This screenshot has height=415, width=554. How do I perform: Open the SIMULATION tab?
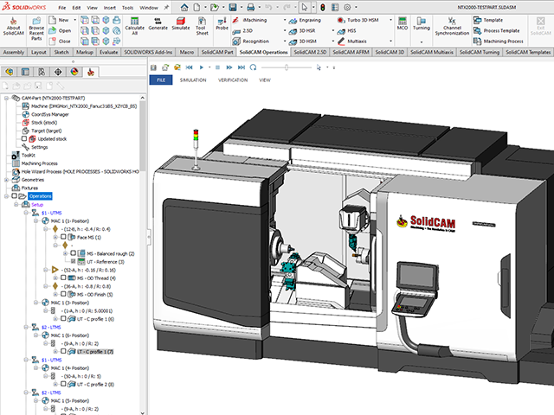[x=193, y=80]
